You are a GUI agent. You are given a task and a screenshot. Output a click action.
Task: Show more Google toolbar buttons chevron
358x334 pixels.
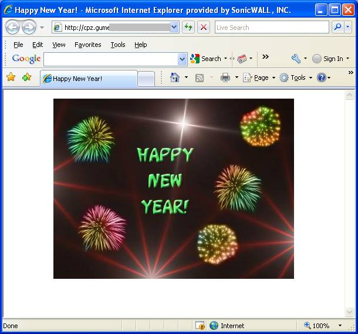(265, 56)
